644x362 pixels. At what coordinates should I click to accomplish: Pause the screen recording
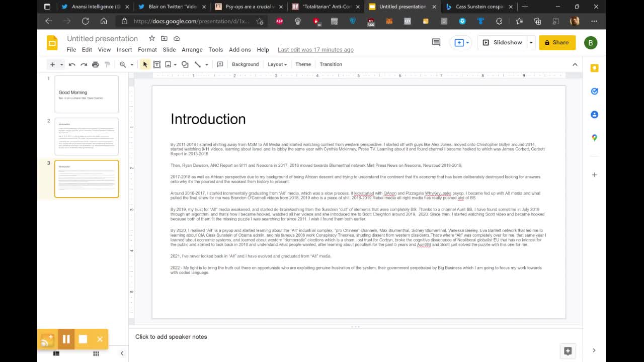[x=66, y=339]
